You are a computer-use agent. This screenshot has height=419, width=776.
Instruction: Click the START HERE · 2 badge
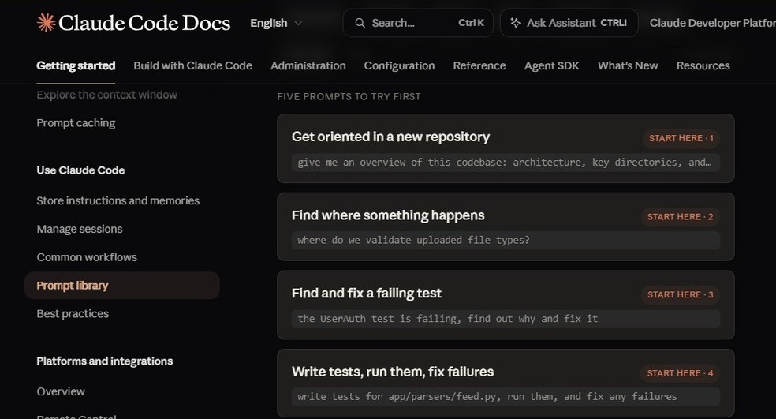pyautogui.click(x=680, y=216)
